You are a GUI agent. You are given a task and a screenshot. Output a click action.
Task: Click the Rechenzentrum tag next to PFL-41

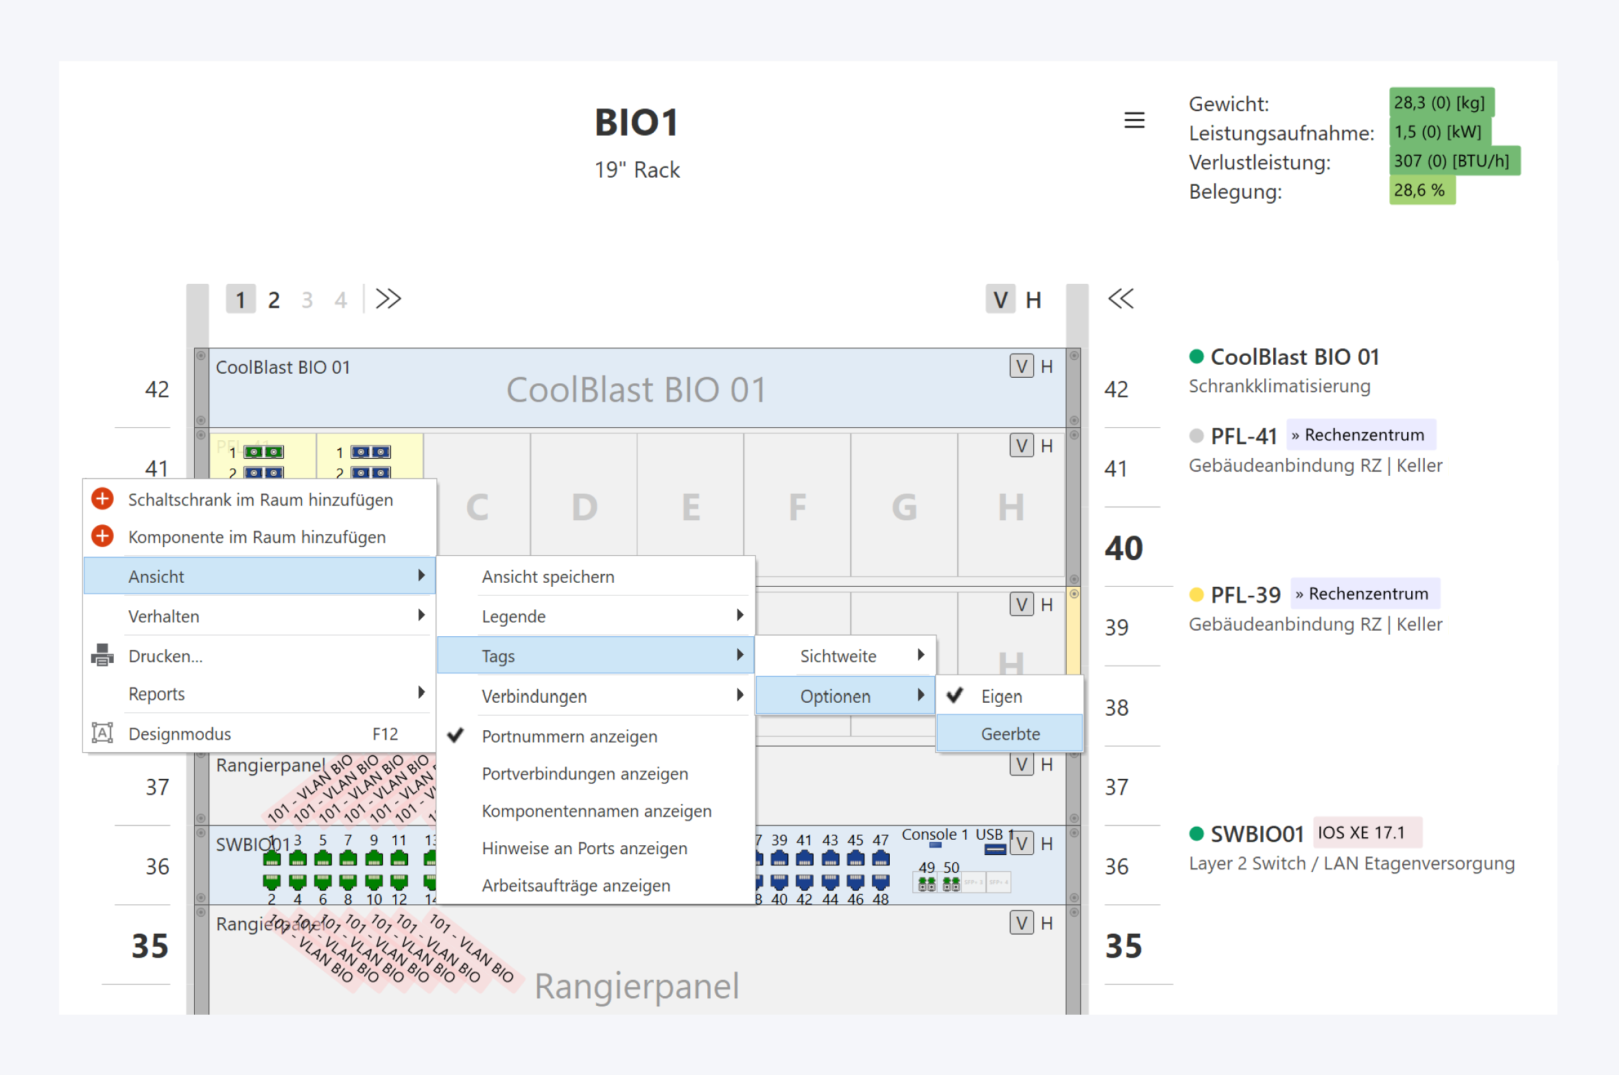coord(1361,435)
